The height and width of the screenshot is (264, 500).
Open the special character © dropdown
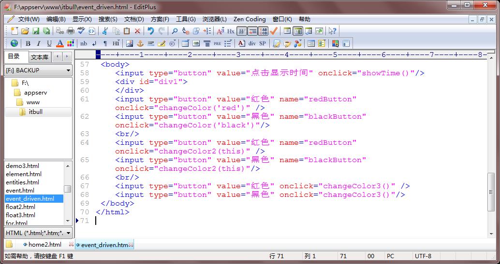click(x=173, y=43)
